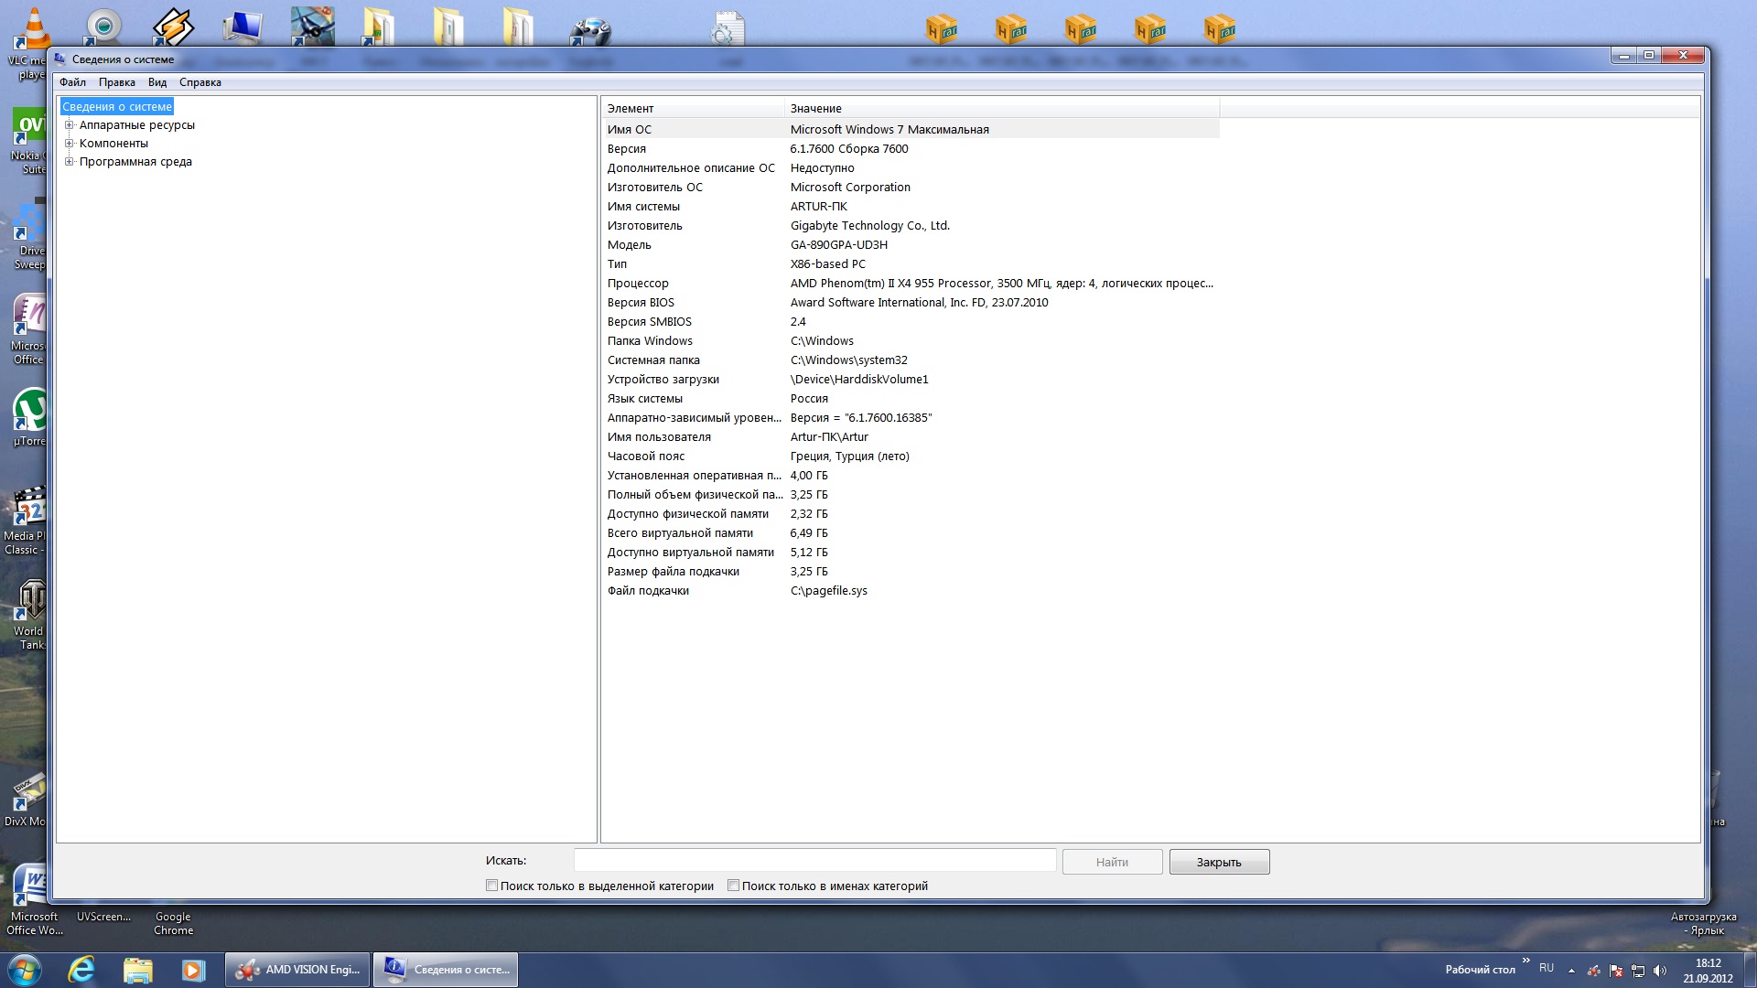Open Автозагрузка - Ярлык desktop shortcut
Image resolution: width=1757 pixels, height=988 pixels.
coord(1703,923)
